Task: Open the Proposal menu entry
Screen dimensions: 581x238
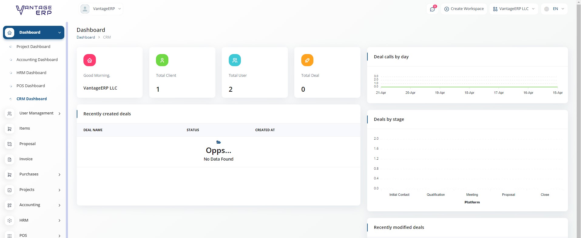Action: (27, 144)
